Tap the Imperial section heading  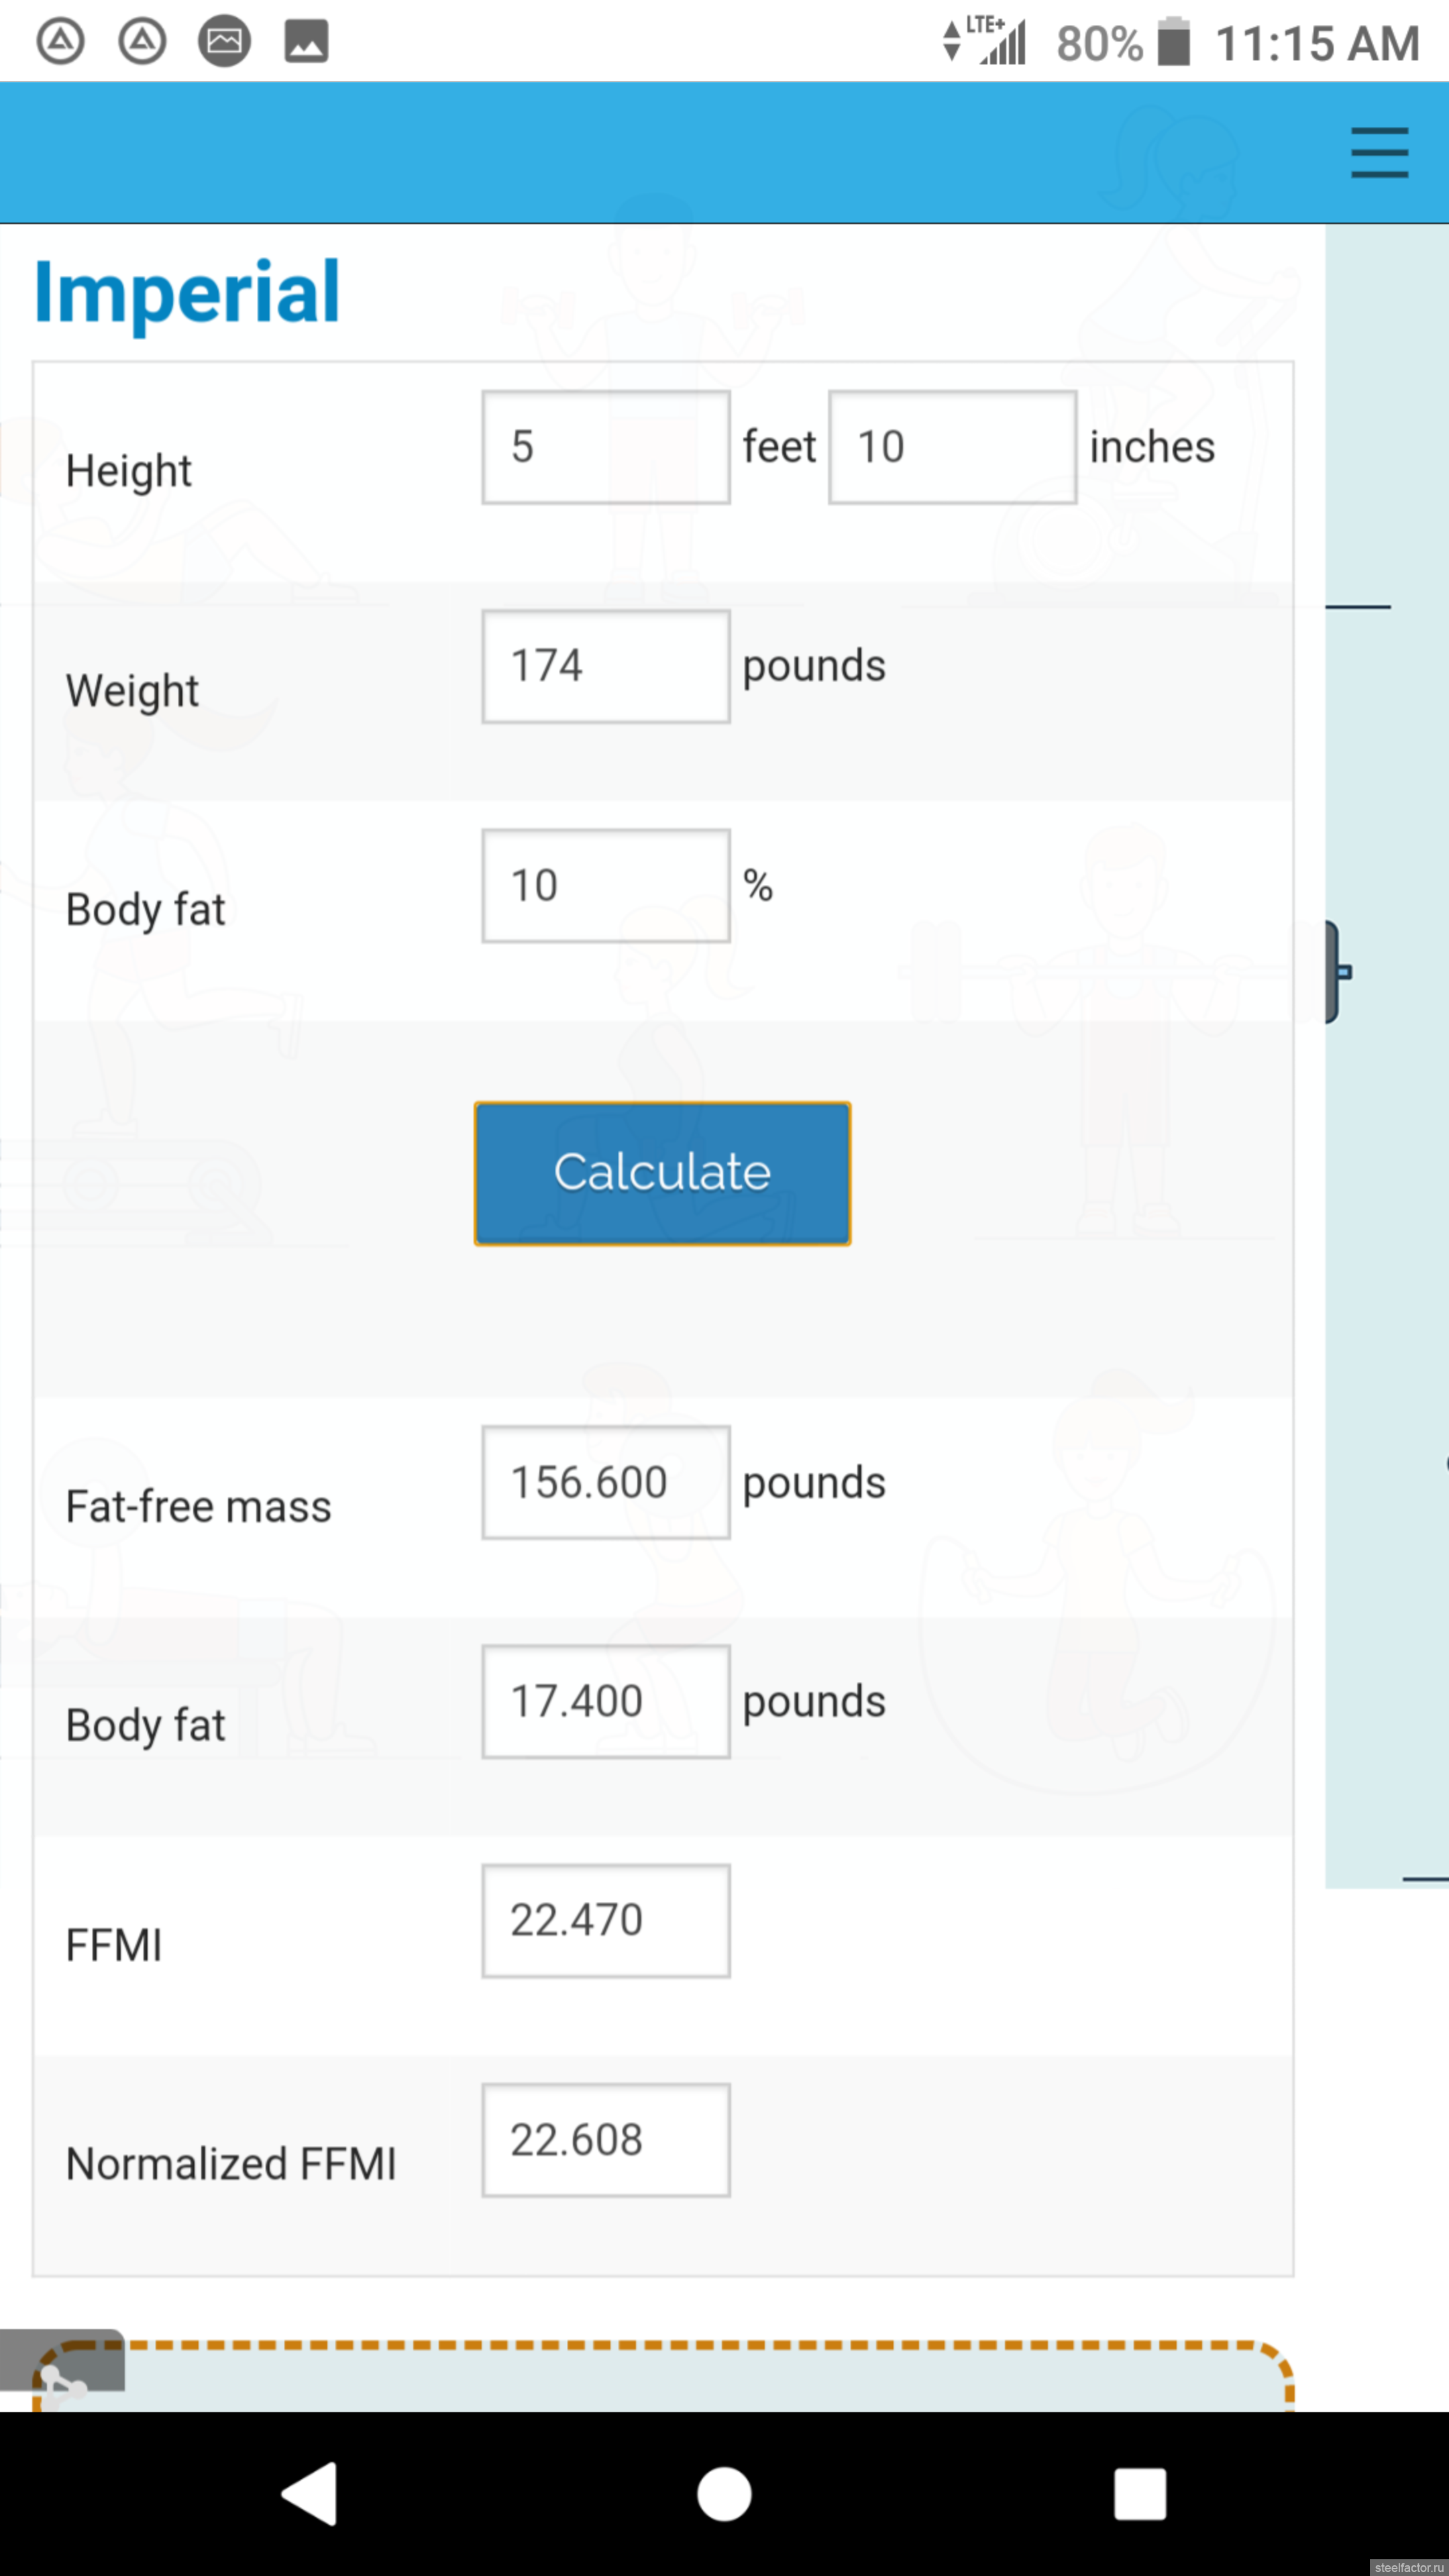pyautogui.click(x=188, y=292)
